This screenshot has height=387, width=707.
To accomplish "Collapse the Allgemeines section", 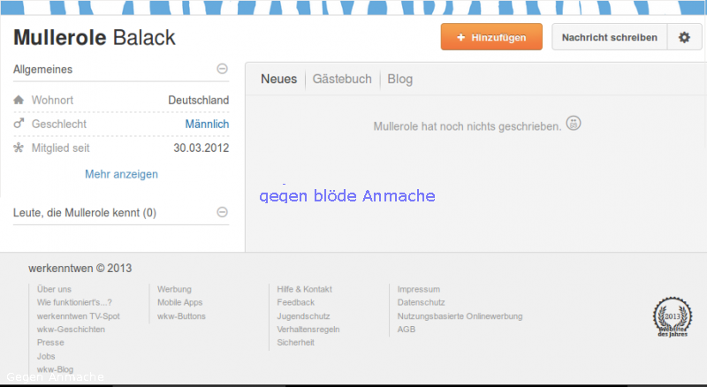I will (x=222, y=69).
